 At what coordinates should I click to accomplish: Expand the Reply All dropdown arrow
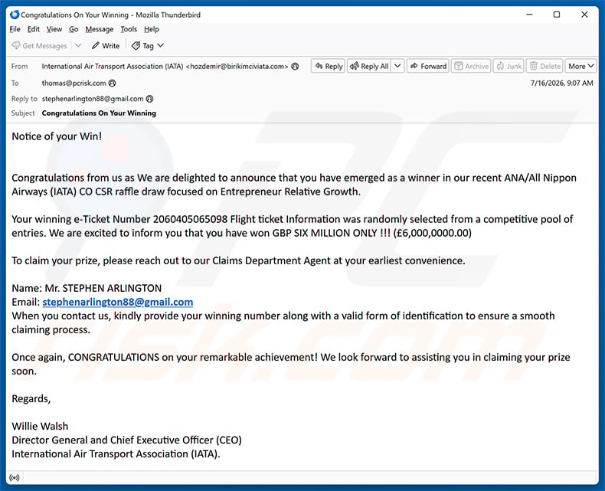click(397, 66)
